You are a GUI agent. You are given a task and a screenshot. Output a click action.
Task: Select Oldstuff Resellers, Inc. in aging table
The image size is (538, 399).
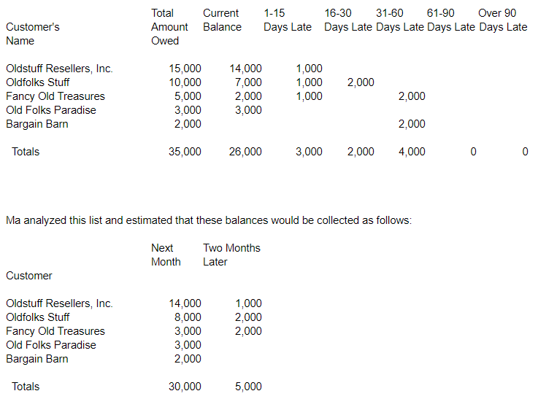point(59,69)
